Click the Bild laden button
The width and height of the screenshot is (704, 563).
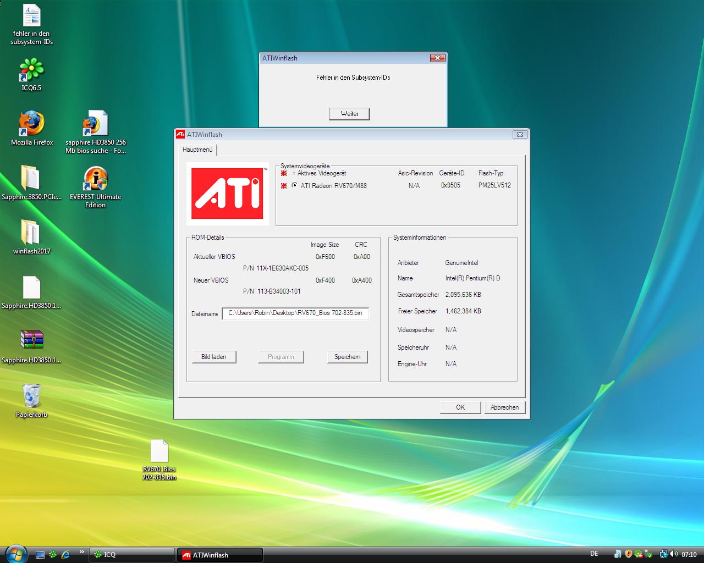pos(214,357)
